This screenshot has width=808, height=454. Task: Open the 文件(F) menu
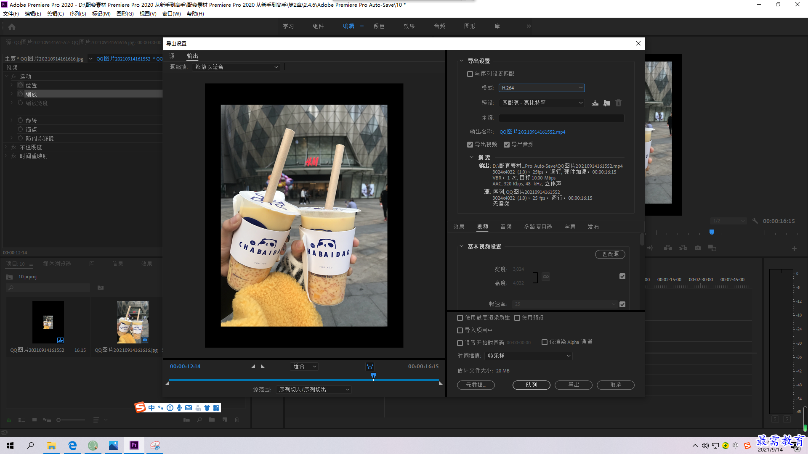click(11, 14)
